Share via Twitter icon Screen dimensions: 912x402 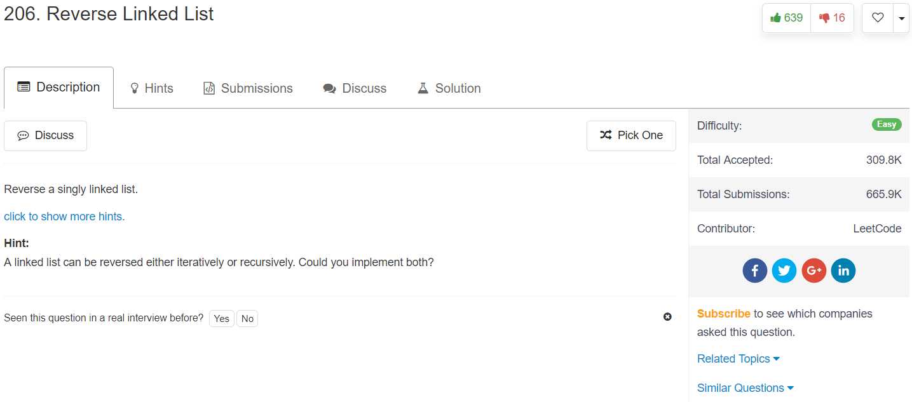(x=784, y=271)
